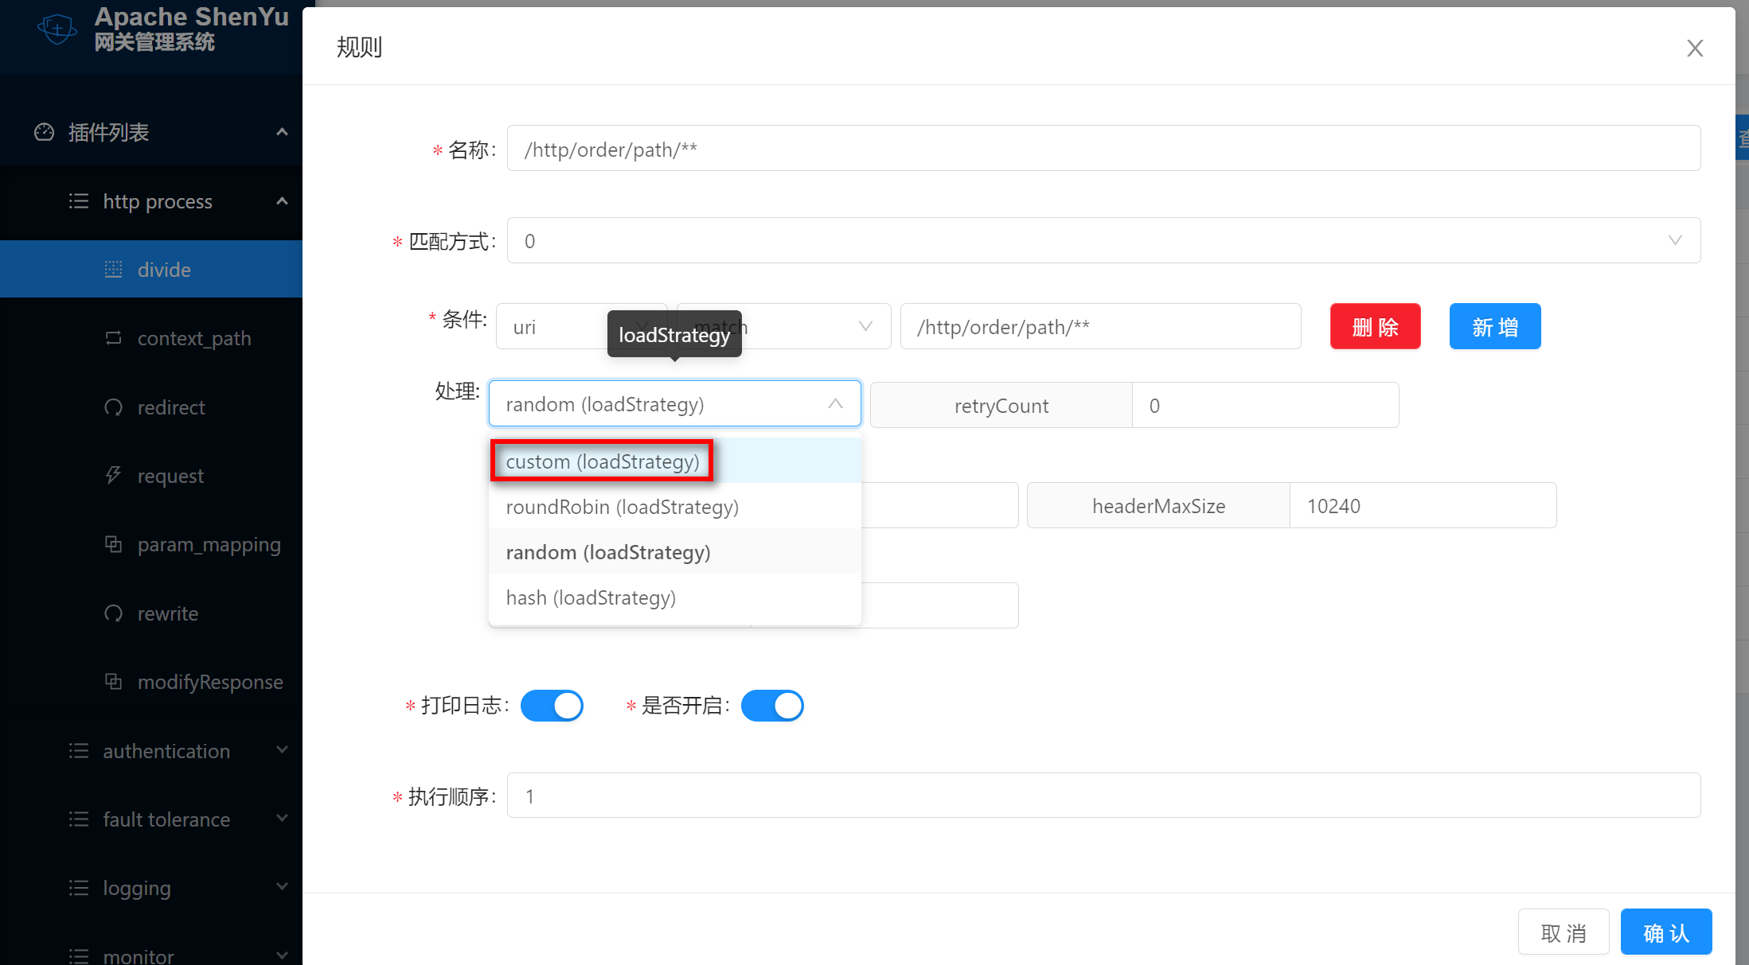Screen dimensions: 1749x965
Task: Select custom (loadStrategy) option
Action: click(603, 461)
